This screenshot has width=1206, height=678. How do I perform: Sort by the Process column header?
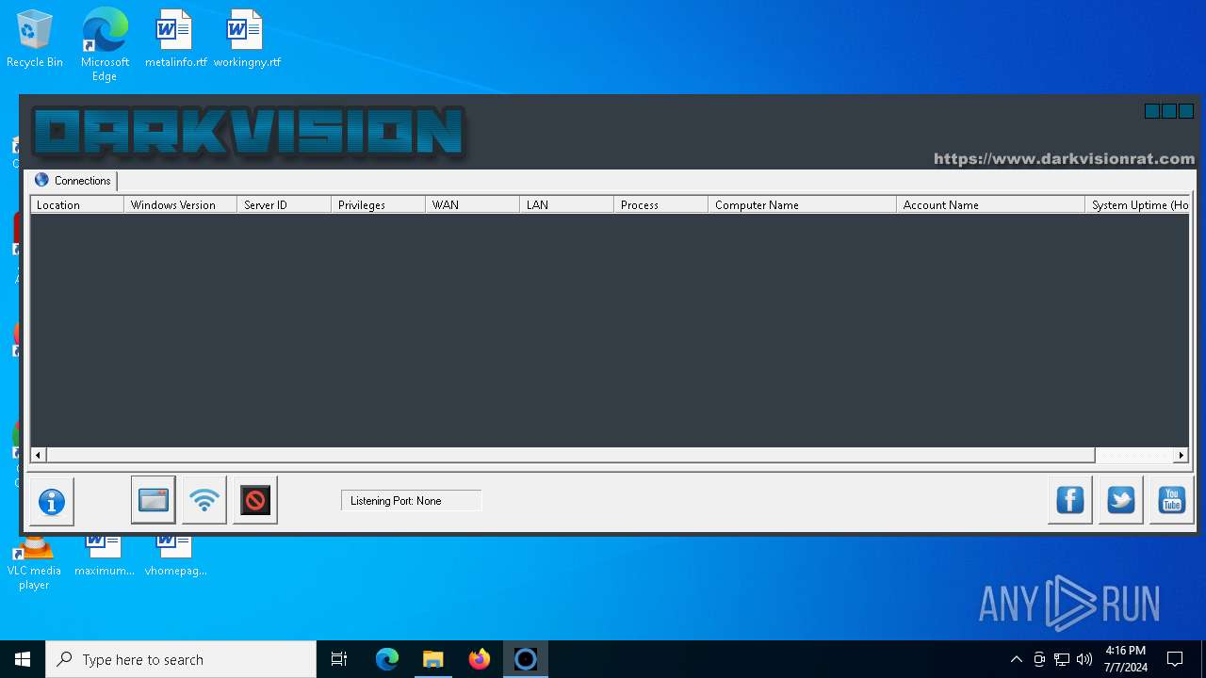pyautogui.click(x=660, y=204)
